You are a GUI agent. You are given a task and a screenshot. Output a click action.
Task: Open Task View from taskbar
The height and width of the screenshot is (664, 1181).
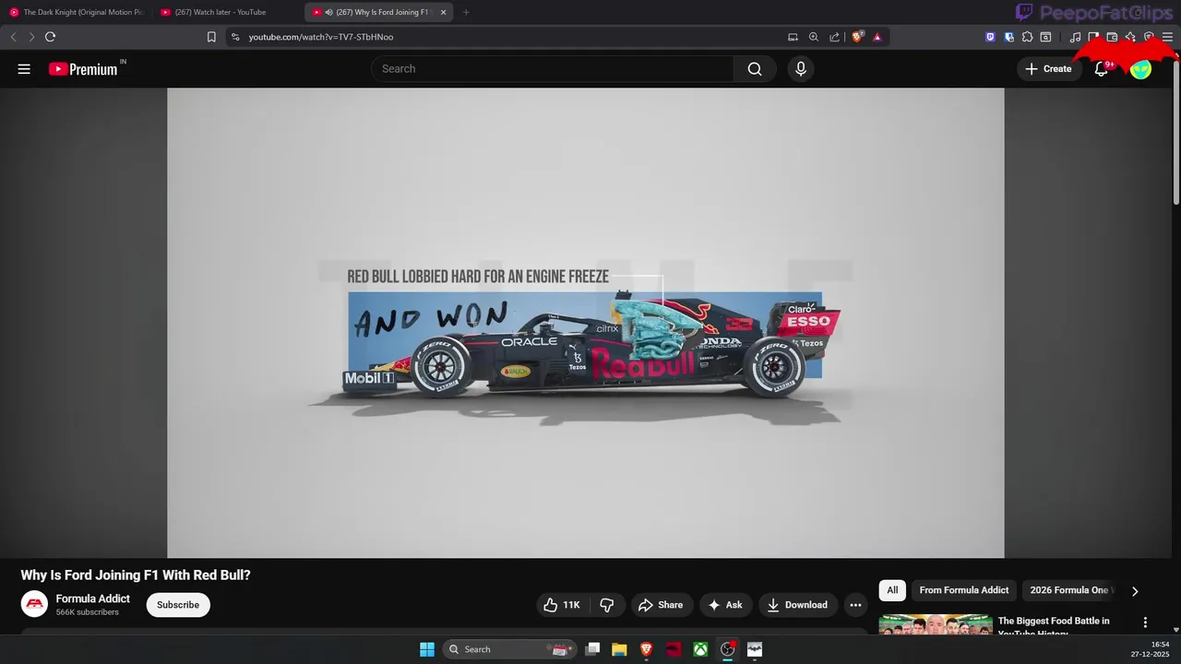click(593, 649)
